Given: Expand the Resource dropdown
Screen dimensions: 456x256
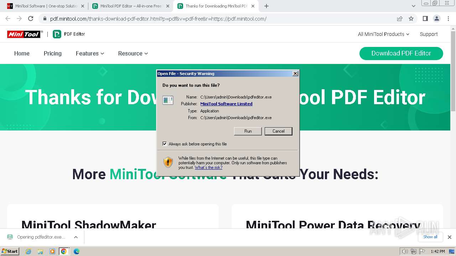Looking at the screenshot, I should coord(133,53).
